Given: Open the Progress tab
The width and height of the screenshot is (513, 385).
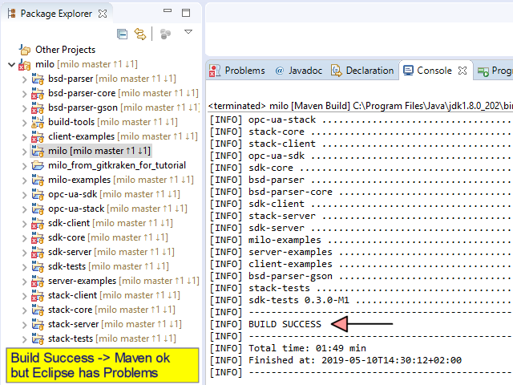Looking at the screenshot, I should click(x=494, y=71).
